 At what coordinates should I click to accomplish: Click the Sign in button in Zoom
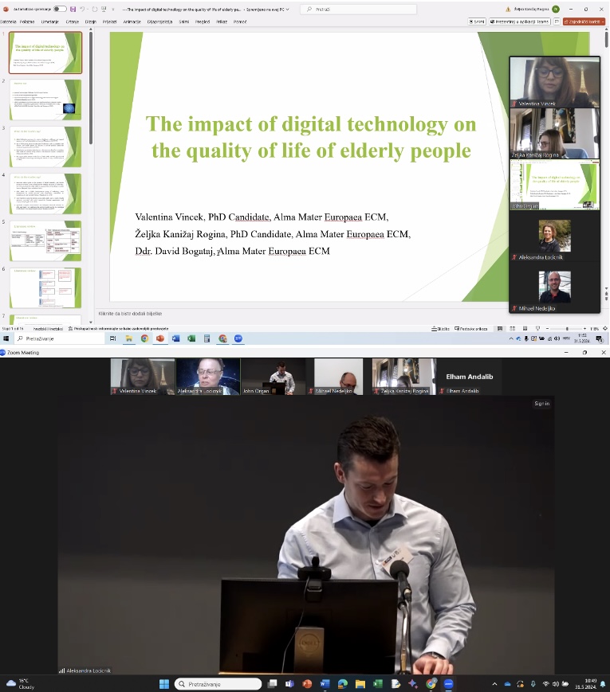coord(541,404)
